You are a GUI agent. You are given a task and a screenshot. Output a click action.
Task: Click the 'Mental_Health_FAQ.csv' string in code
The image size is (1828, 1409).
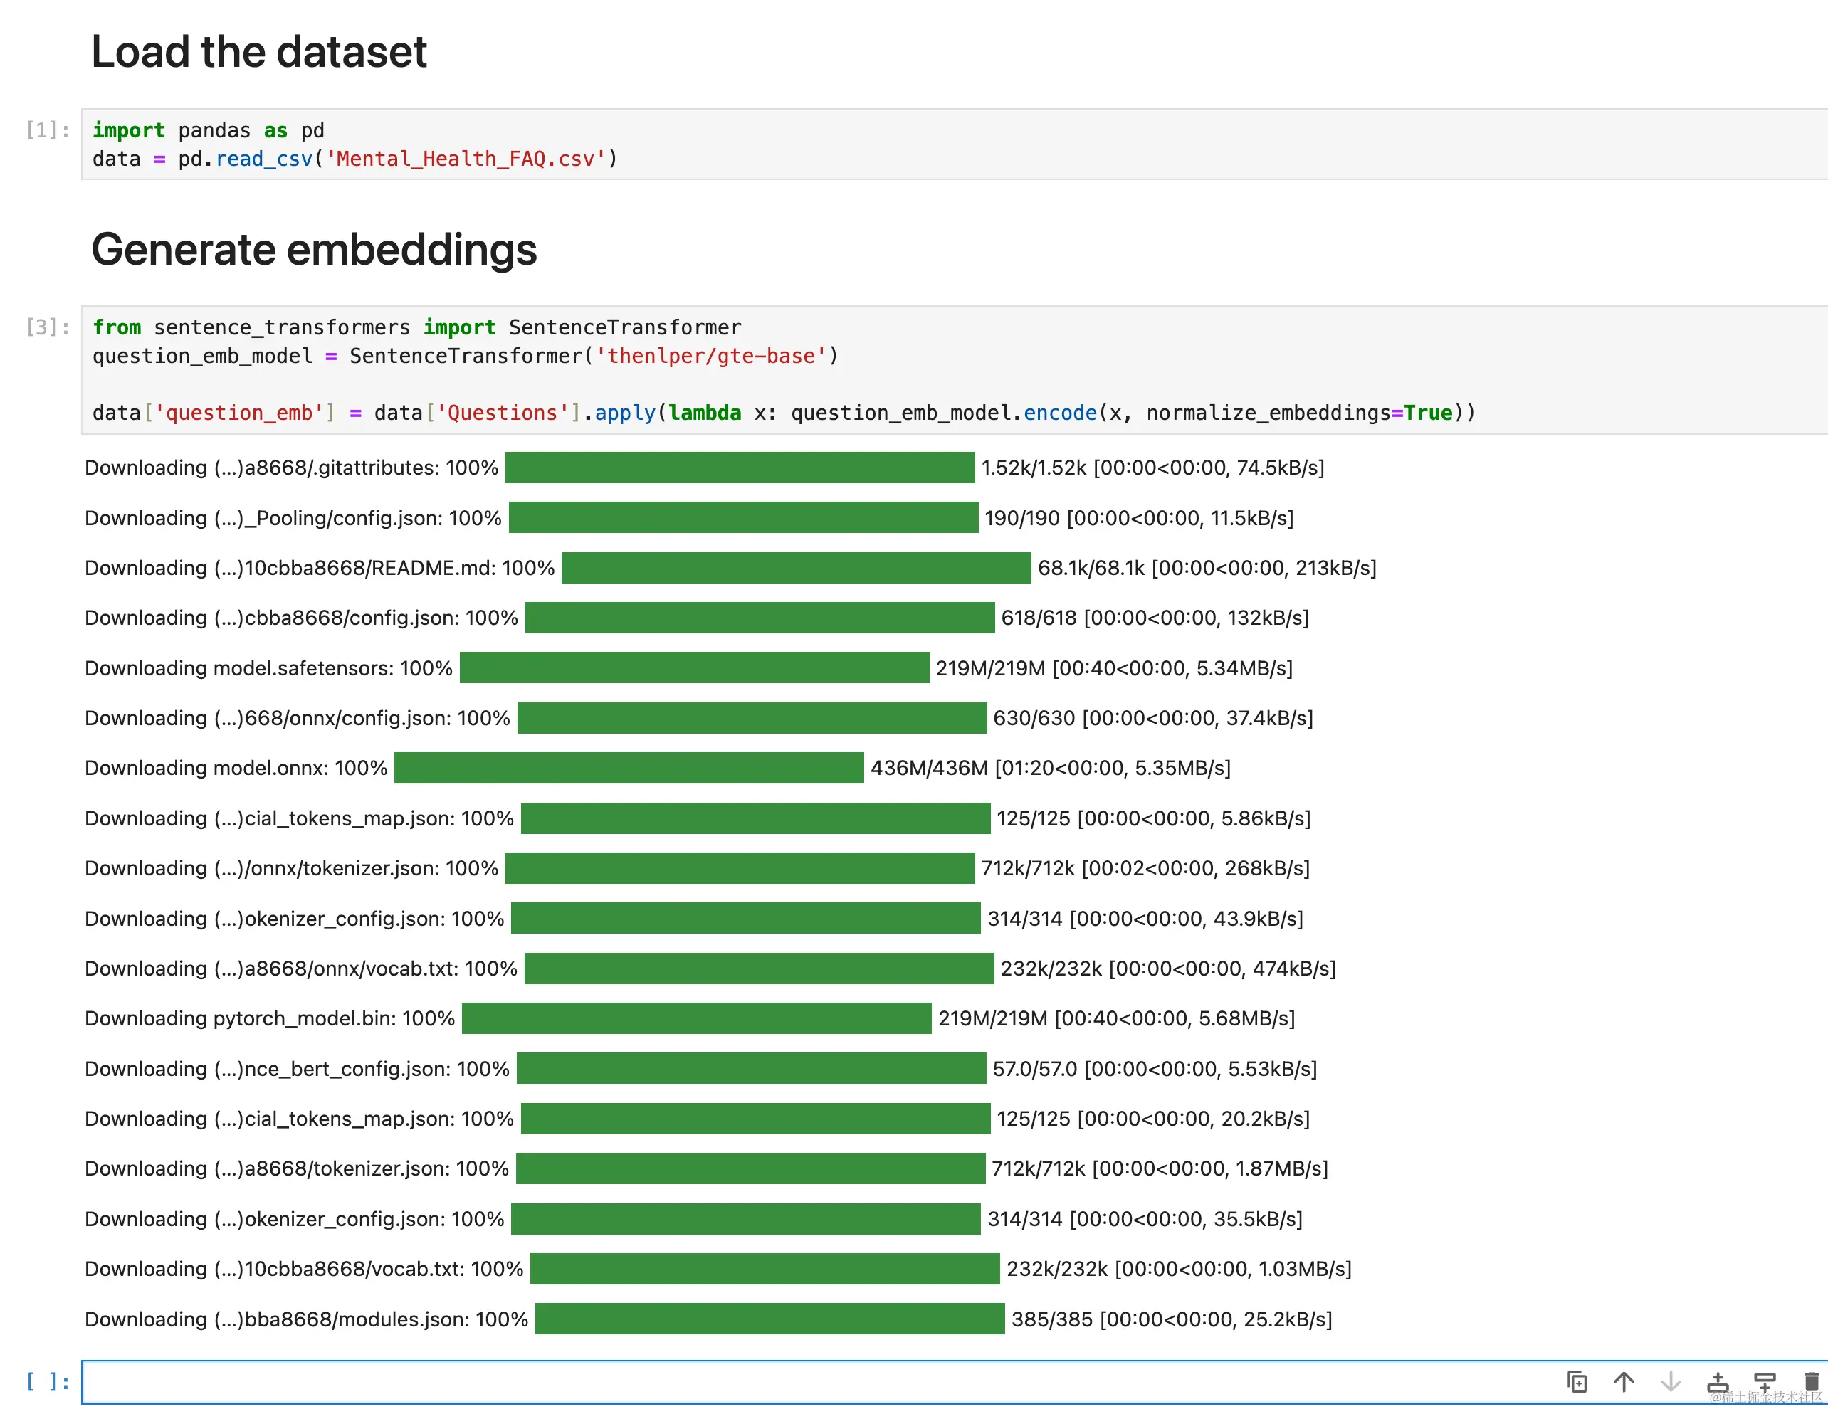(x=466, y=159)
